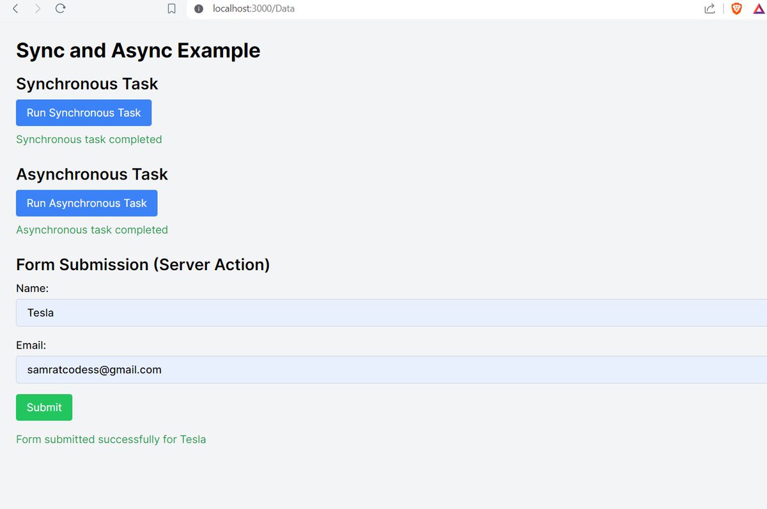Image resolution: width=767 pixels, height=509 pixels.
Task: Submit the form with green Submit button
Action: pyautogui.click(x=44, y=407)
